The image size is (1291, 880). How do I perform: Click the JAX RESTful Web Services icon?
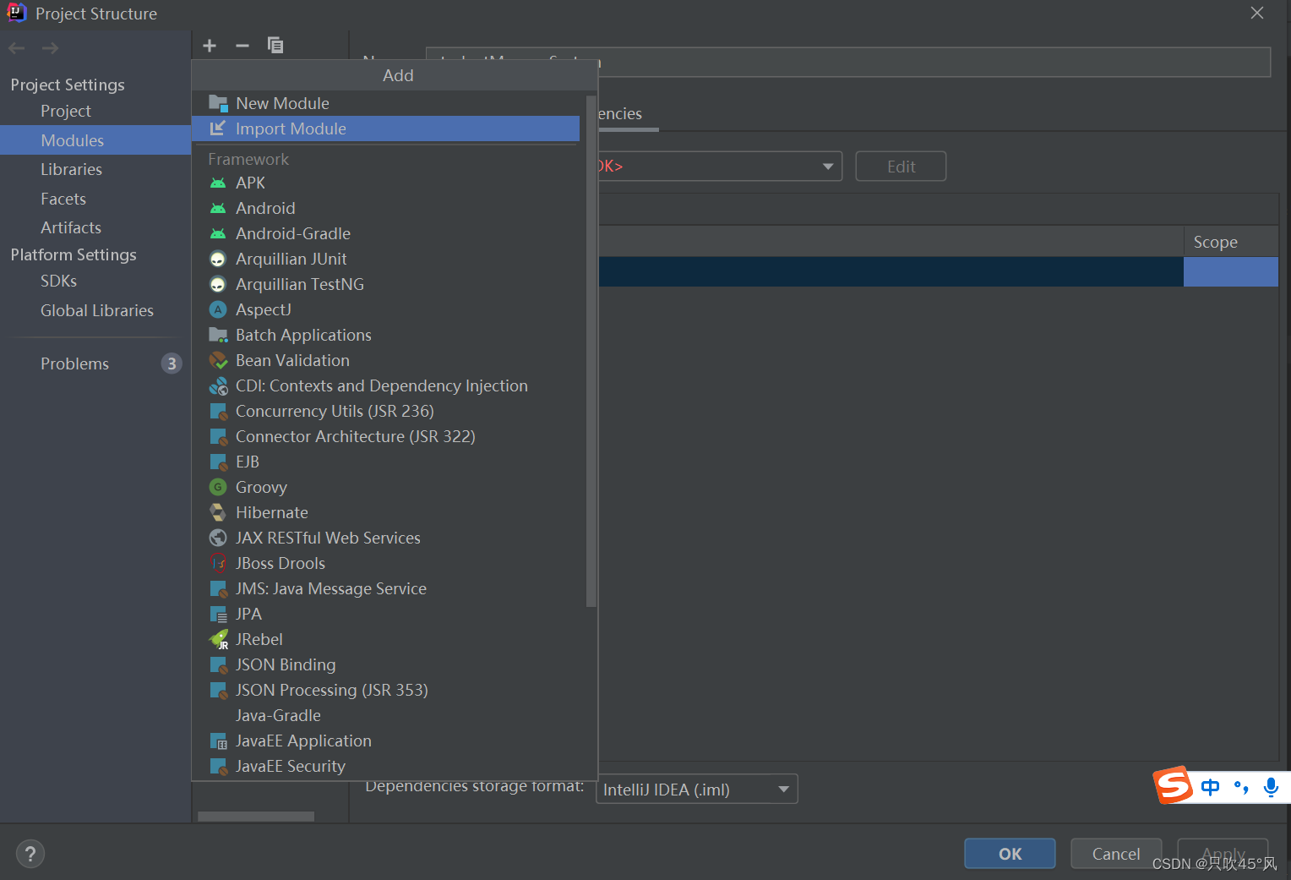218,538
